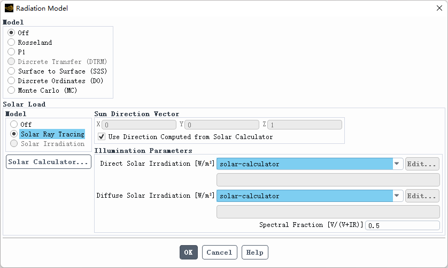Choose Surface to Surface (S2S) model

click(x=11, y=71)
